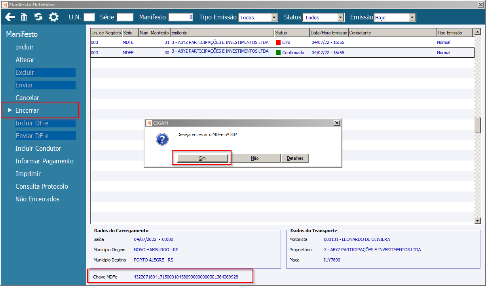Click Normal type in Erro row
Image resolution: width=486 pixels, height=286 pixels.
(444, 42)
